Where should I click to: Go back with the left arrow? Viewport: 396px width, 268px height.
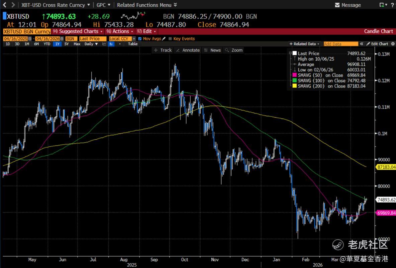[x=4, y=5]
